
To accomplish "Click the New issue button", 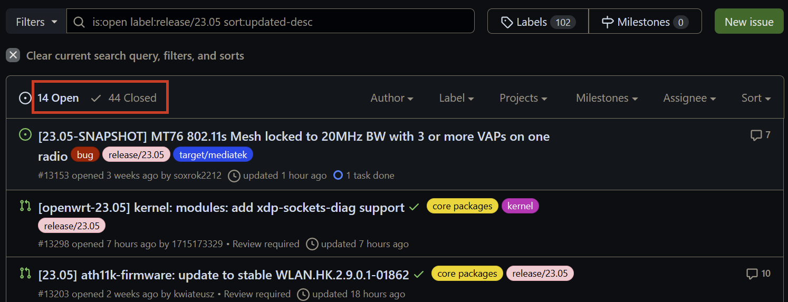I will tap(749, 22).
